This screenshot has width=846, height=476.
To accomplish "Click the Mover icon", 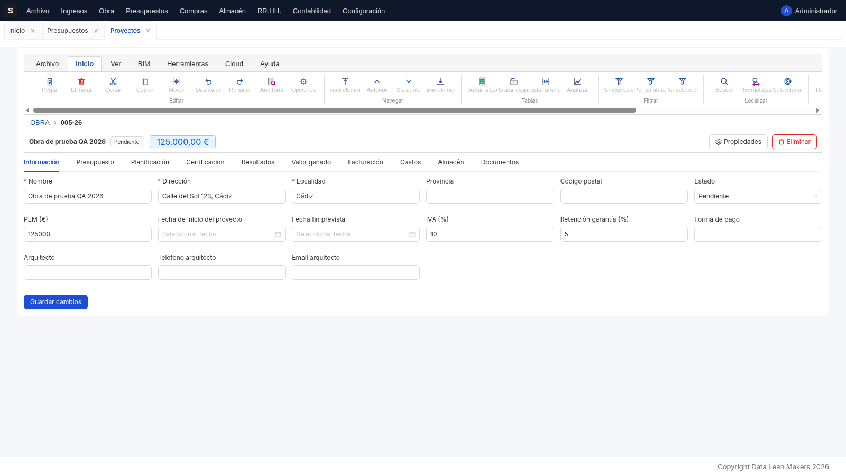I will pos(177,81).
